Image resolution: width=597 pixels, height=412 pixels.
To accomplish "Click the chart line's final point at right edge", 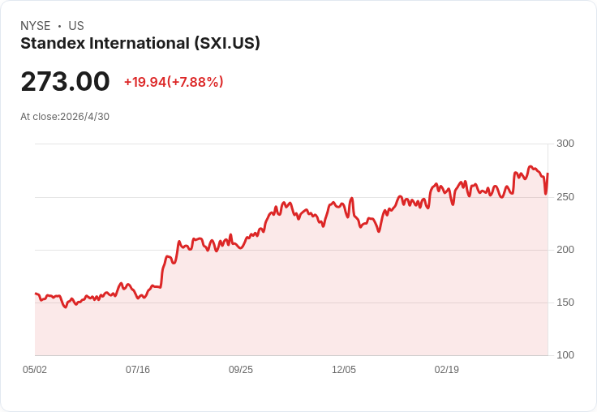I will pyautogui.click(x=548, y=174).
